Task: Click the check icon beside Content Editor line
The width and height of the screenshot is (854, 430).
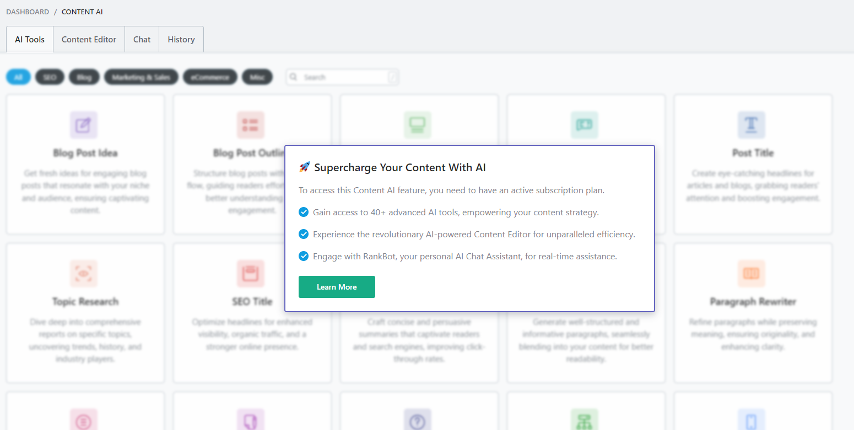Action: click(x=304, y=234)
